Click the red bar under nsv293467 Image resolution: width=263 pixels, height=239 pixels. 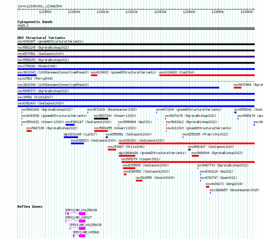pyautogui.click(x=112, y=150)
